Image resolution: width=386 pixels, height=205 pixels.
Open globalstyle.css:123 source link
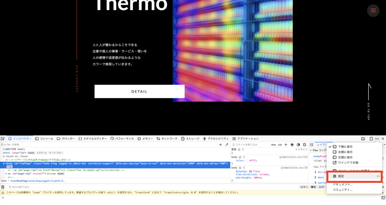pyautogui.click(x=293, y=157)
